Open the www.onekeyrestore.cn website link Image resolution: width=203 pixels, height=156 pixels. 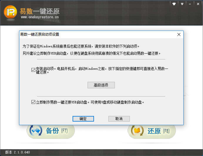pyautogui.click(x=40, y=17)
